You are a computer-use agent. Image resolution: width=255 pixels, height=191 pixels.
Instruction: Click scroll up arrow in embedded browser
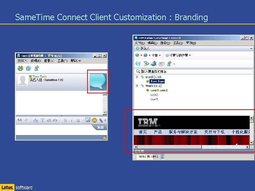[251, 118]
